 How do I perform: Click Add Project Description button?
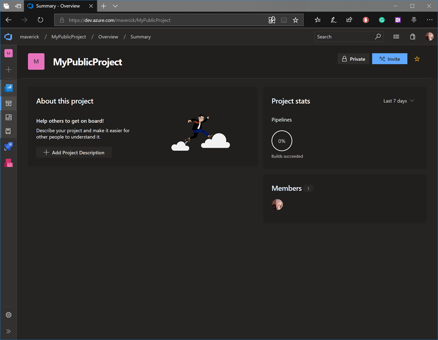click(x=74, y=153)
